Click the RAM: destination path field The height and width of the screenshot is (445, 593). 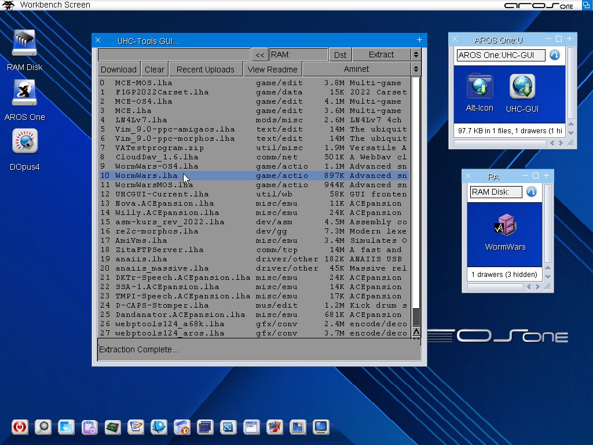coord(298,54)
